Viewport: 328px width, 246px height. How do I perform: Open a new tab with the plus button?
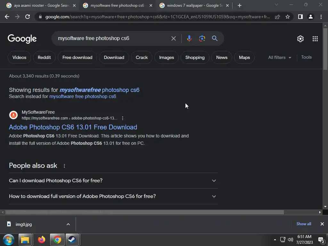(x=240, y=6)
